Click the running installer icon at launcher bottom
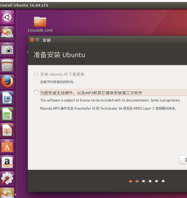 pyautogui.click(x=7, y=193)
